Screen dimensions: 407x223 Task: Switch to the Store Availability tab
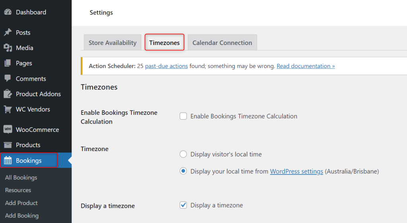pyautogui.click(x=112, y=43)
